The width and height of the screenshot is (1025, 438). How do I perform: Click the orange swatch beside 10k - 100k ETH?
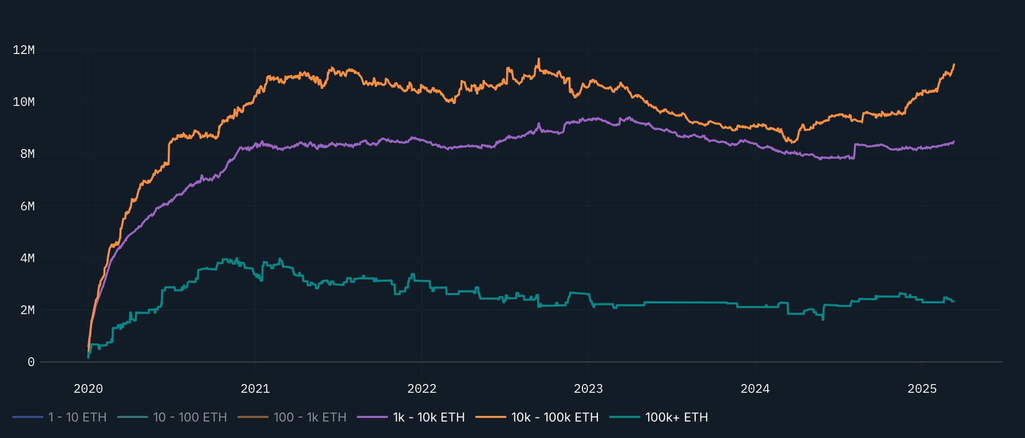(x=491, y=417)
